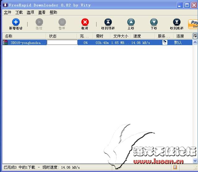Cancel the download with 取消

tap(85, 24)
